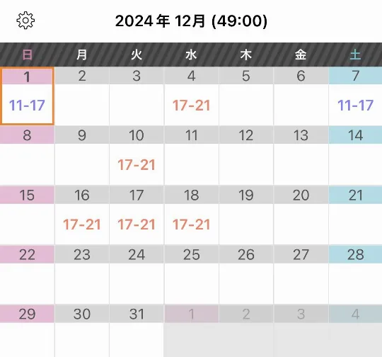Screen dimensions: 382x357
Task: Select December 31 date cell
Action: pyautogui.click(x=137, y=331)
